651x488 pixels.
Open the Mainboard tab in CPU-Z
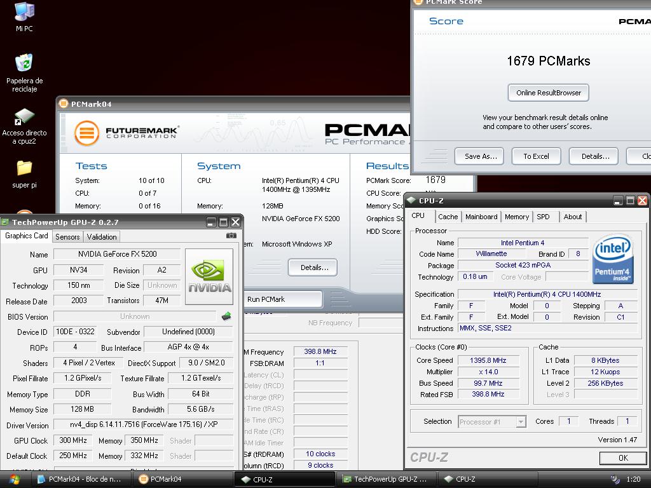[481, 217]
